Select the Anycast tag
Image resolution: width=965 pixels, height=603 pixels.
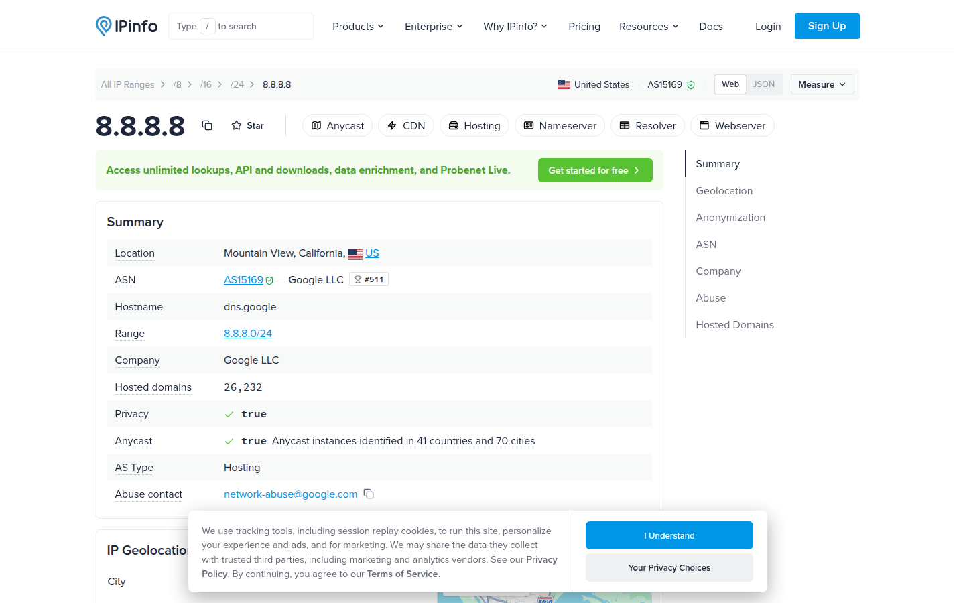[337, 125]
